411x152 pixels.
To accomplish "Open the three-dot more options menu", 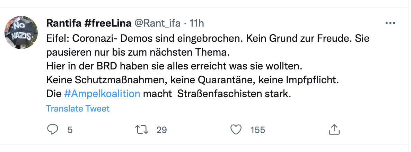I will click(x=390, y=23).
